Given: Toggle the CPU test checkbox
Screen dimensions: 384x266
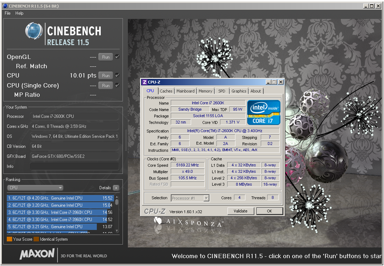Looking at the screenshot, I should pos(117,75).
